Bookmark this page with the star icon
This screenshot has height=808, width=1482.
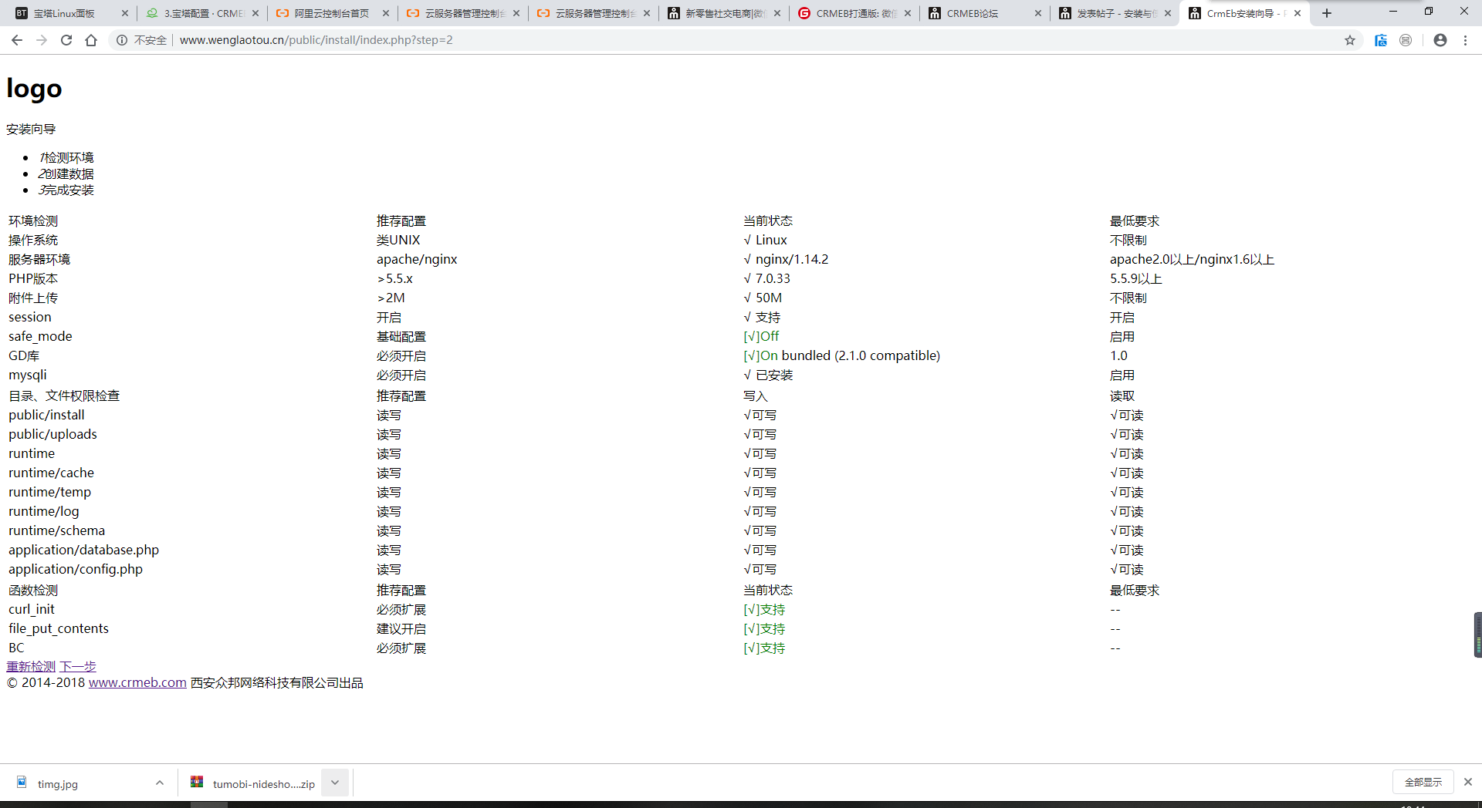pyautogui.click(x=1350, y=40)
